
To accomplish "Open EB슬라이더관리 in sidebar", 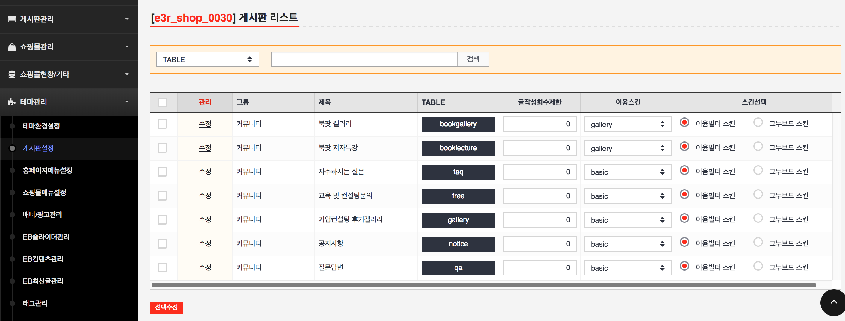I will [46, 237].
